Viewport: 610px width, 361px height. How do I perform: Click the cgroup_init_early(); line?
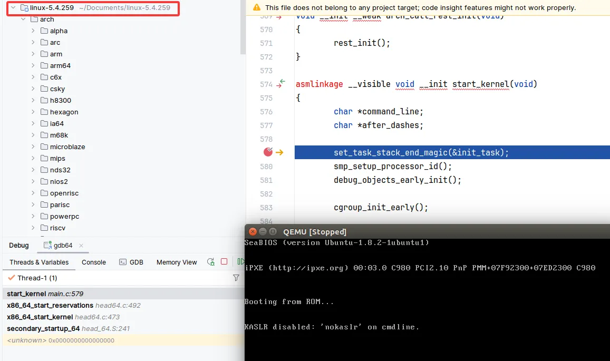pos(381,207)
